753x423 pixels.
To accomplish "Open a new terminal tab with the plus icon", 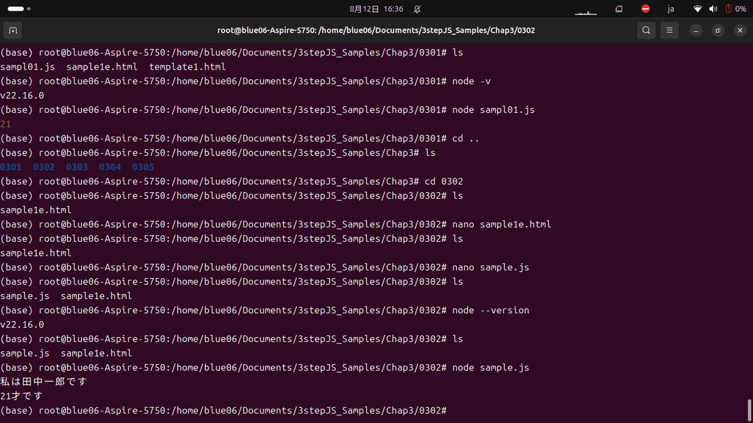I will pyautogui.click(x=13, y=30).
